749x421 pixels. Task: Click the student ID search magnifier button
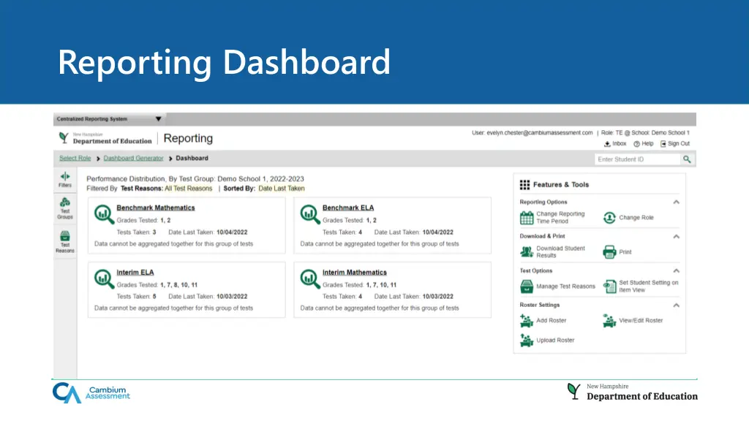(x=687, y=159)
